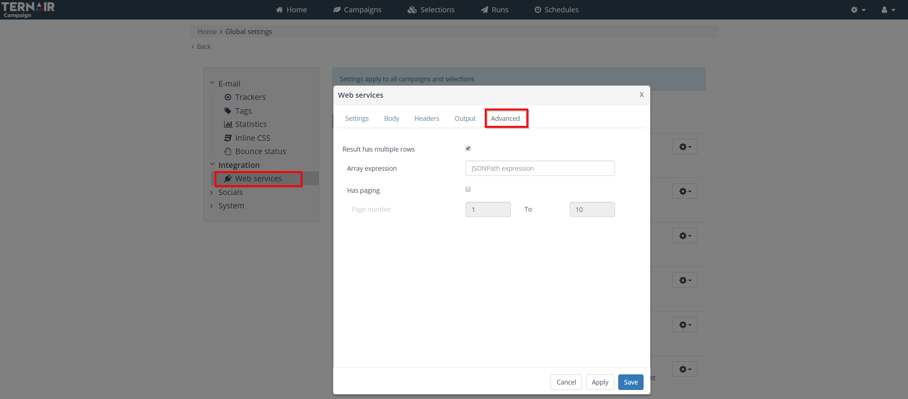Click the Tags label icon

[228, 111]
